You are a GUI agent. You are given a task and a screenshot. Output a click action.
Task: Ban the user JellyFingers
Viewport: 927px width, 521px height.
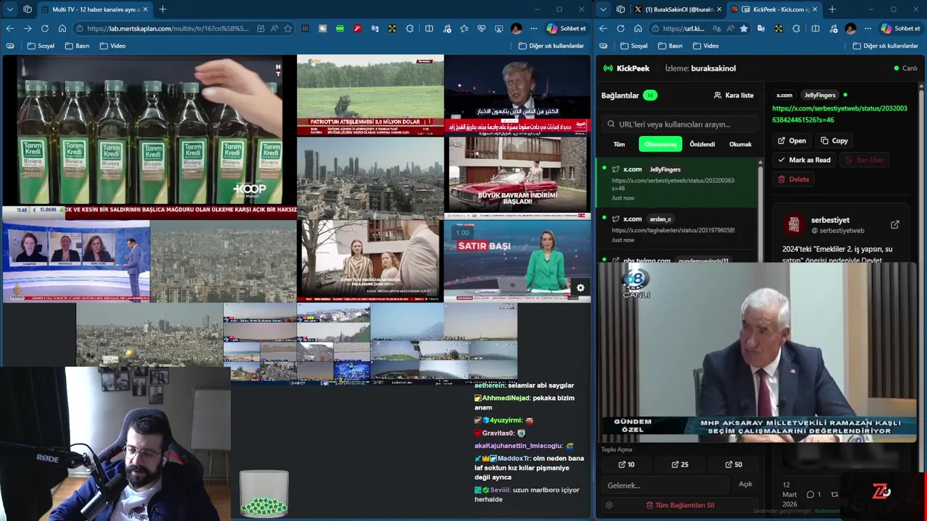[864, 160]
